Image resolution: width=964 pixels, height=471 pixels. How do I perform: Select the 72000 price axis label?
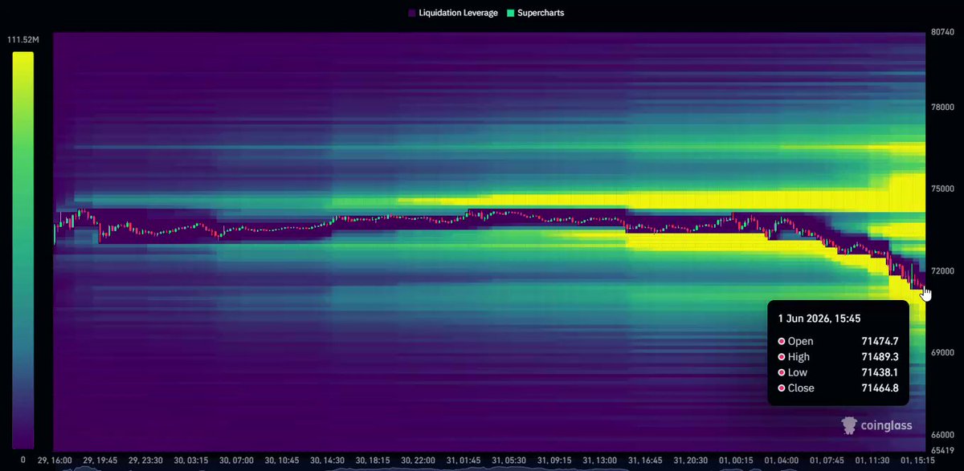942,271
